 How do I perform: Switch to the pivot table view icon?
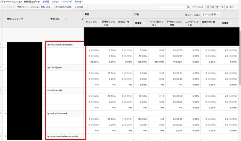[x=232, y=7]
